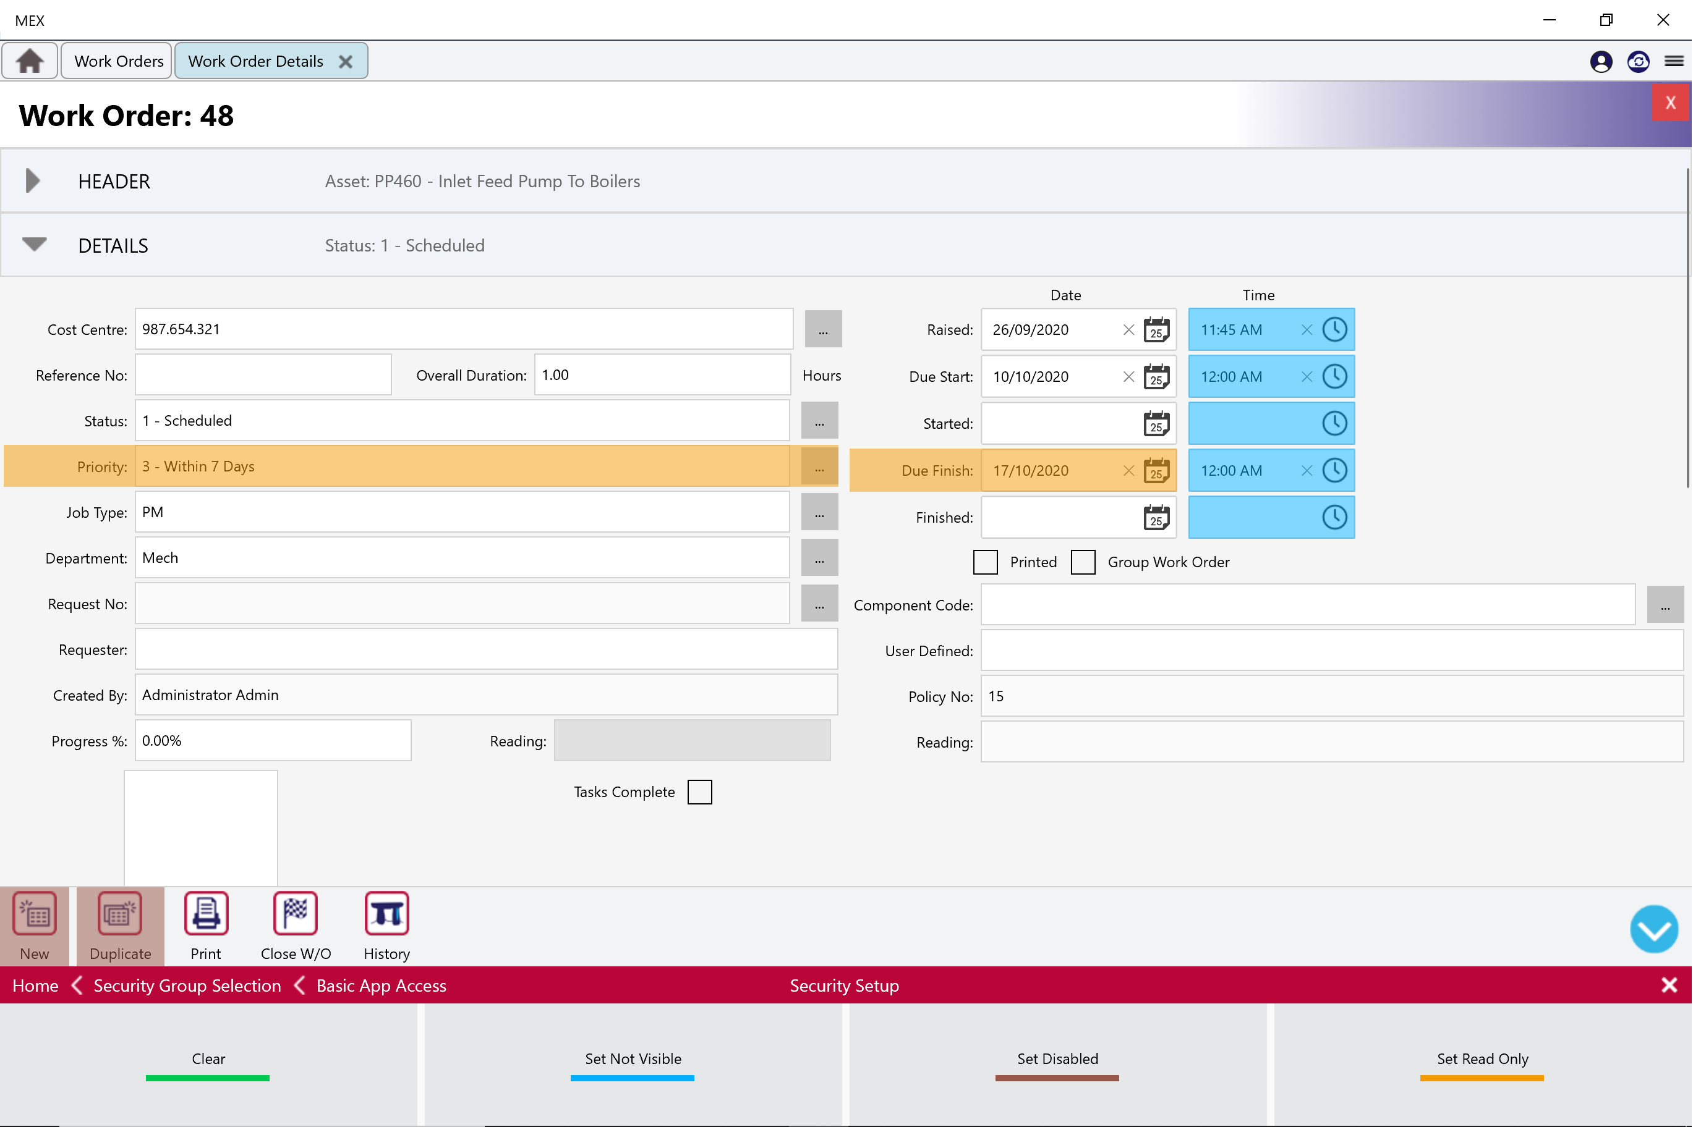Click the Duplicate work order icon
The image size is (1693, 1127).
click(x=119, y=914)
